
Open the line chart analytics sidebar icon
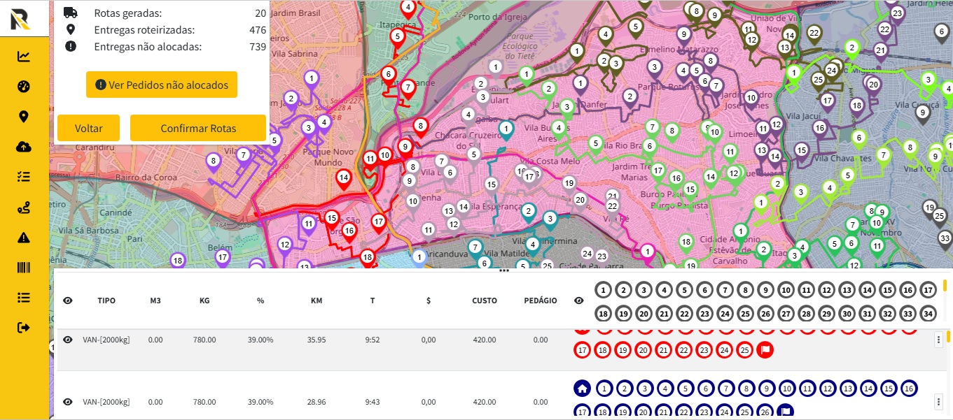click(x=24, y=57)
